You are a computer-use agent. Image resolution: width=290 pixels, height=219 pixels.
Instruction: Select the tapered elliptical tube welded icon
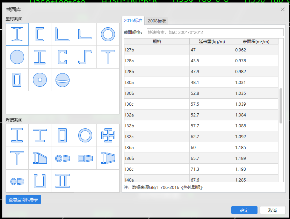17,181
